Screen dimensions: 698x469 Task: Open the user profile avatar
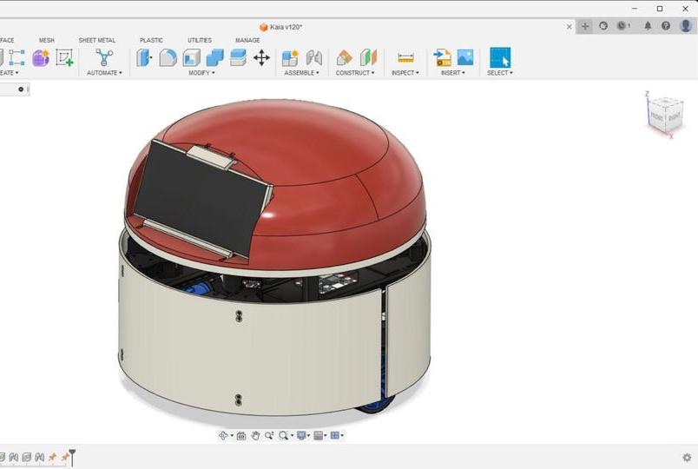click(x=686, y=25)
